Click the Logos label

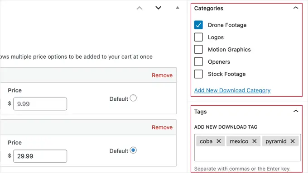(216, 37)
